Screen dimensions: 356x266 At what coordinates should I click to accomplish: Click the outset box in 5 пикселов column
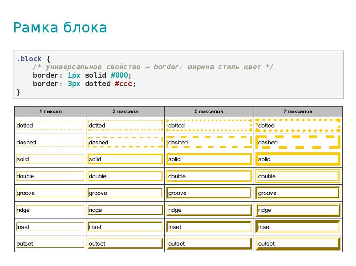tap(209, 243)
